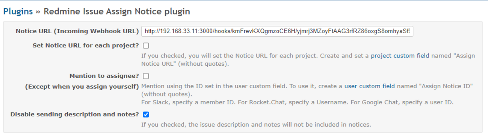
Task: Click the Slack member ID hint line
Action: click(x=298, y=102)
